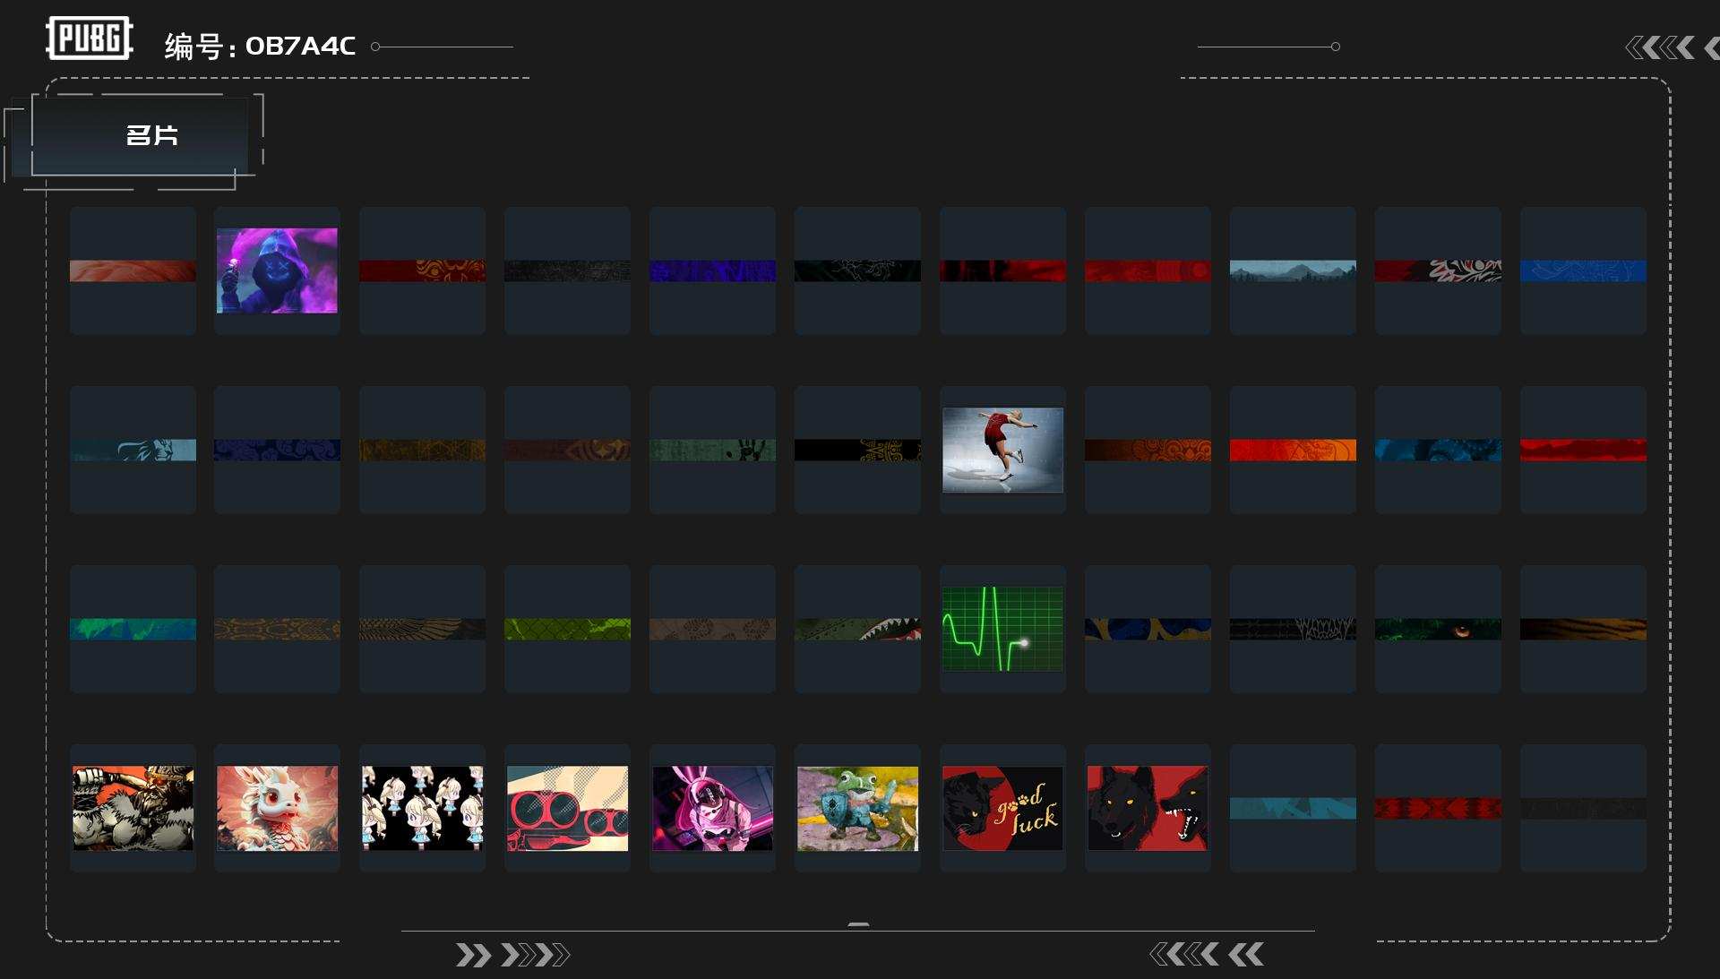Choose the white baby dragon namecard
Screen dimensions: 1720x979
click(277, 808)
